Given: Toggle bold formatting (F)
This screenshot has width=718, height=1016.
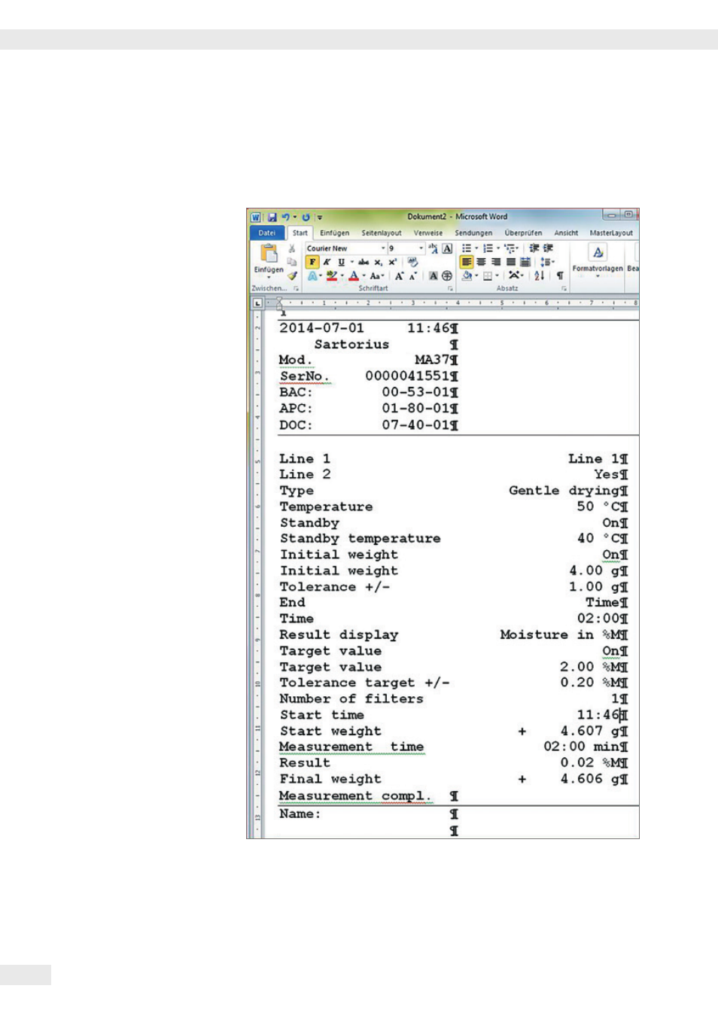Looking at the screenshot, I should tap(312, 262).
